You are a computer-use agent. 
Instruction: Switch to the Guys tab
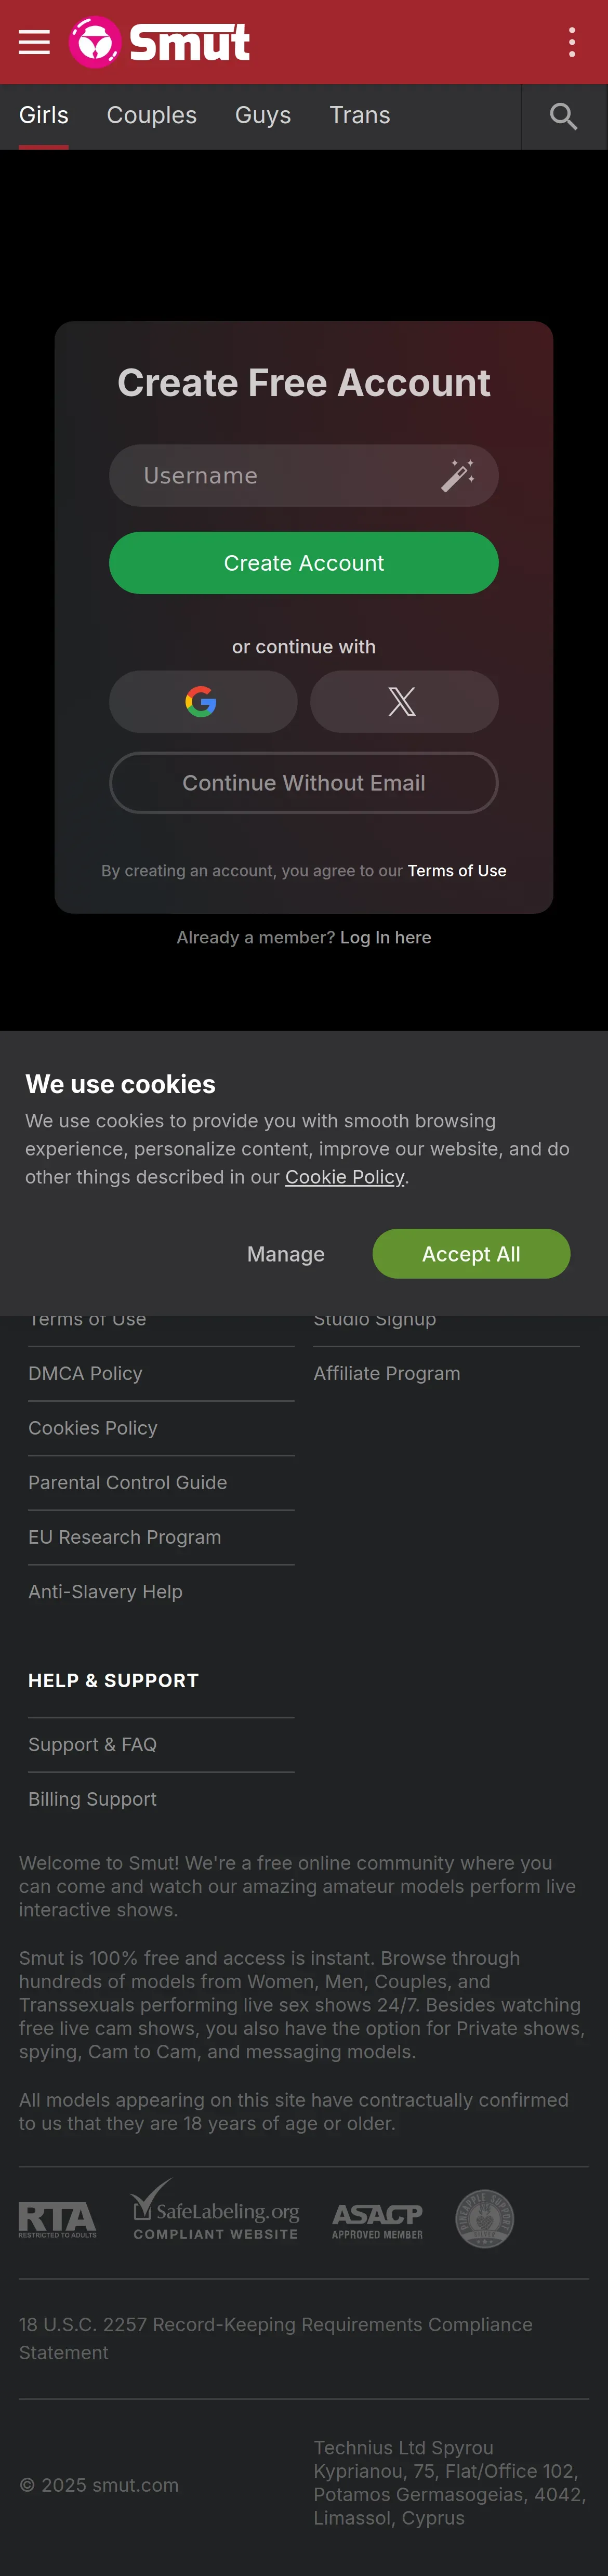pyautogui.click(x=263, y=116)
